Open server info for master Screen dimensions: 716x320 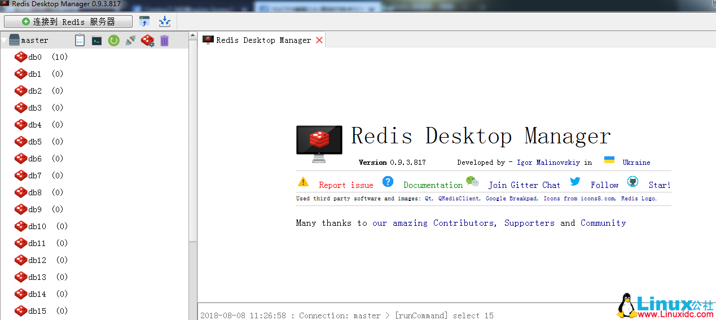click(x=80, y=40)
